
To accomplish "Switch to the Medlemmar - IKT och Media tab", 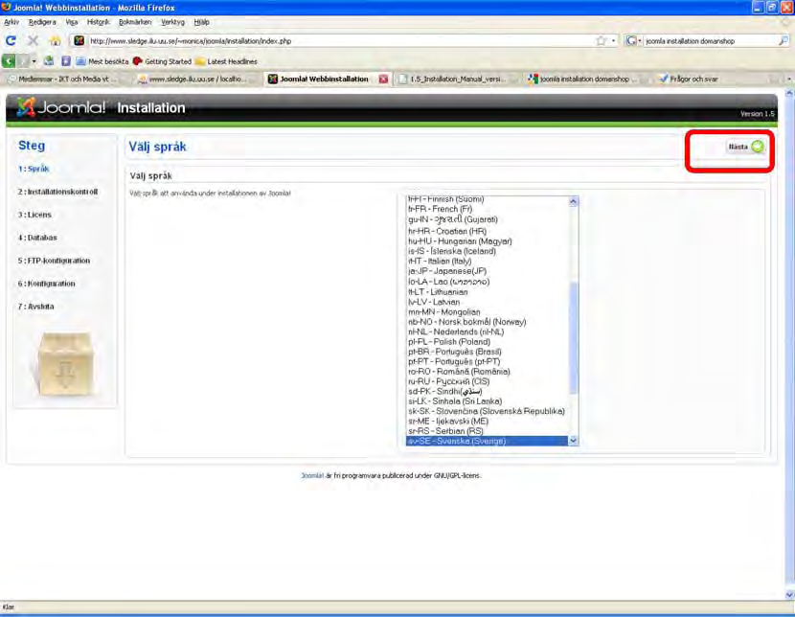I will pyautogui.click(x=66, y=79).
